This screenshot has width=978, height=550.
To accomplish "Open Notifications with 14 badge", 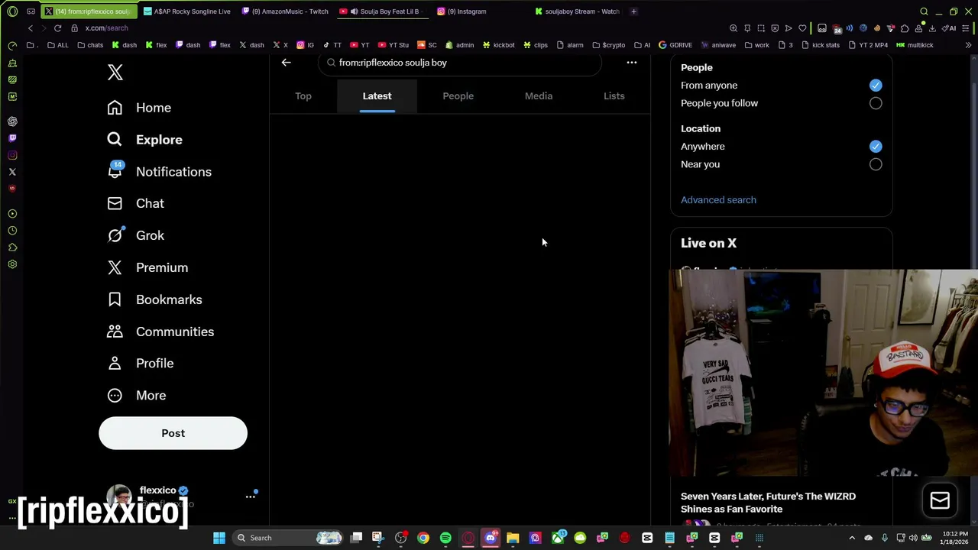I will pyautogui.click(x=159, y=172).
